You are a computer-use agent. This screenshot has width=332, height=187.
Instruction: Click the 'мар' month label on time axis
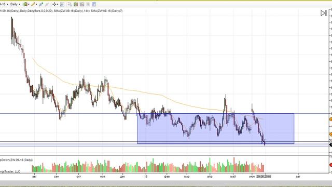pos(187,177)
